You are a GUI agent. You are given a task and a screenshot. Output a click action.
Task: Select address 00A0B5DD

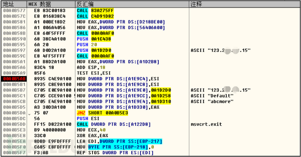[x=14, y=124]
